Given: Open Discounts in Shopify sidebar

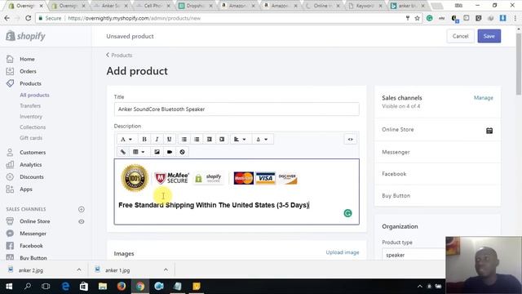Looking at the screenshot, I should [x=31, y=177].
